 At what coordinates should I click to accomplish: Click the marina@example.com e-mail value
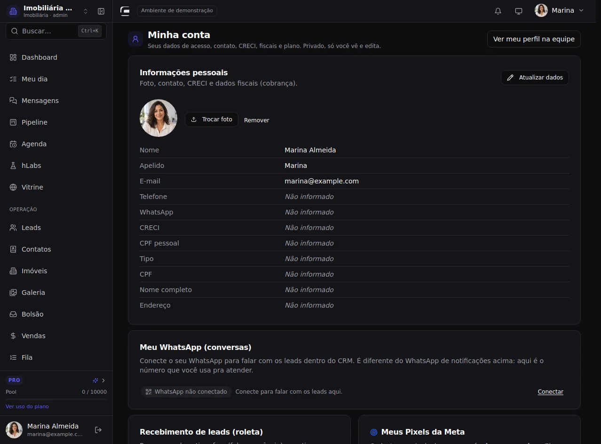click(x=322, y=181)
